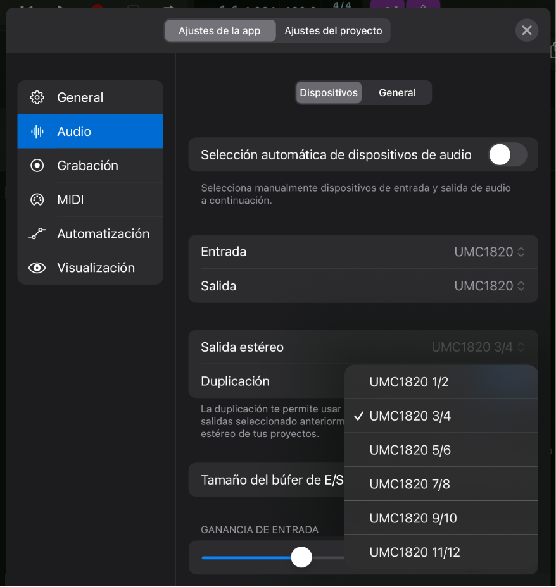Choose UMC1820 1/2 from output list
Image resolution: width=556 pixels, height=587 pixels.
point(409,382)
